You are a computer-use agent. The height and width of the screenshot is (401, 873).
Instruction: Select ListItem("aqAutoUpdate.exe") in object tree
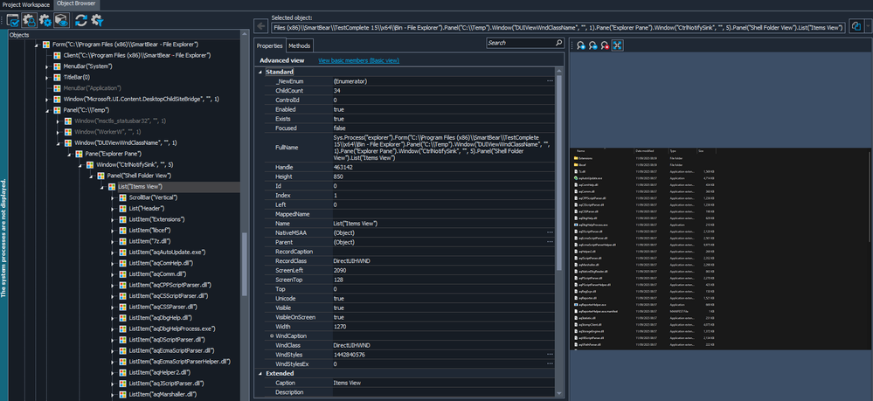click(166, 252)
